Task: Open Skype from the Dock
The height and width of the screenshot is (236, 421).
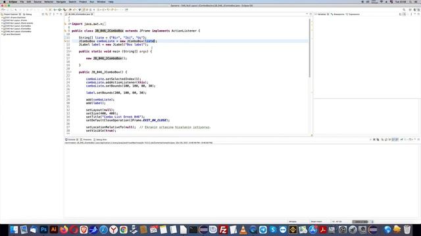Action: [x=273, y=229]
